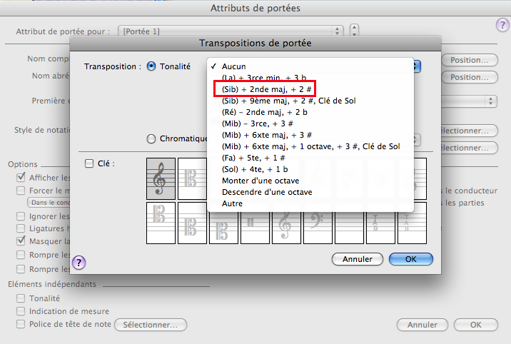Click the stepper next to Portée 1

pyautogui.click(x=354, y=31)
